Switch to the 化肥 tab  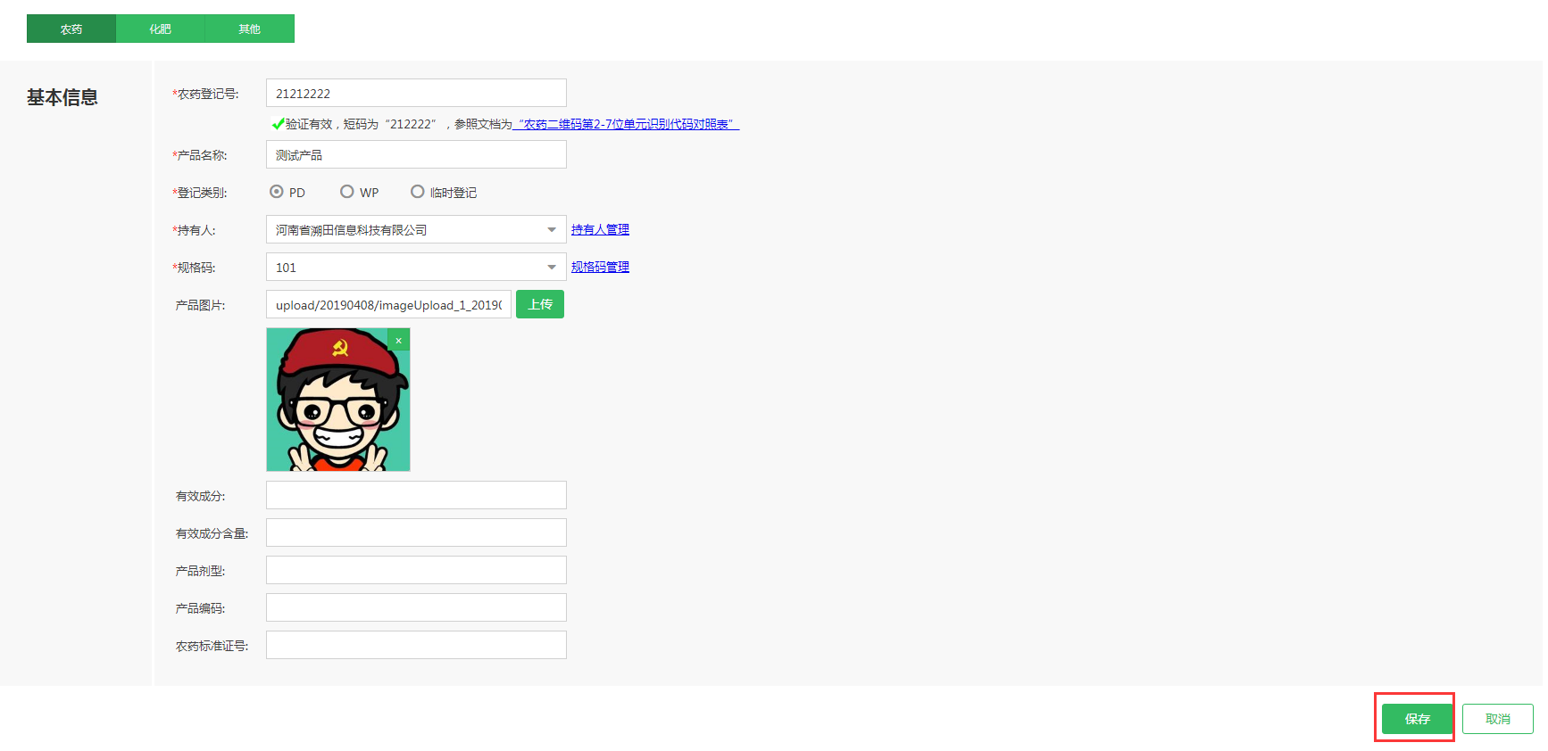[x=161, y=29]
